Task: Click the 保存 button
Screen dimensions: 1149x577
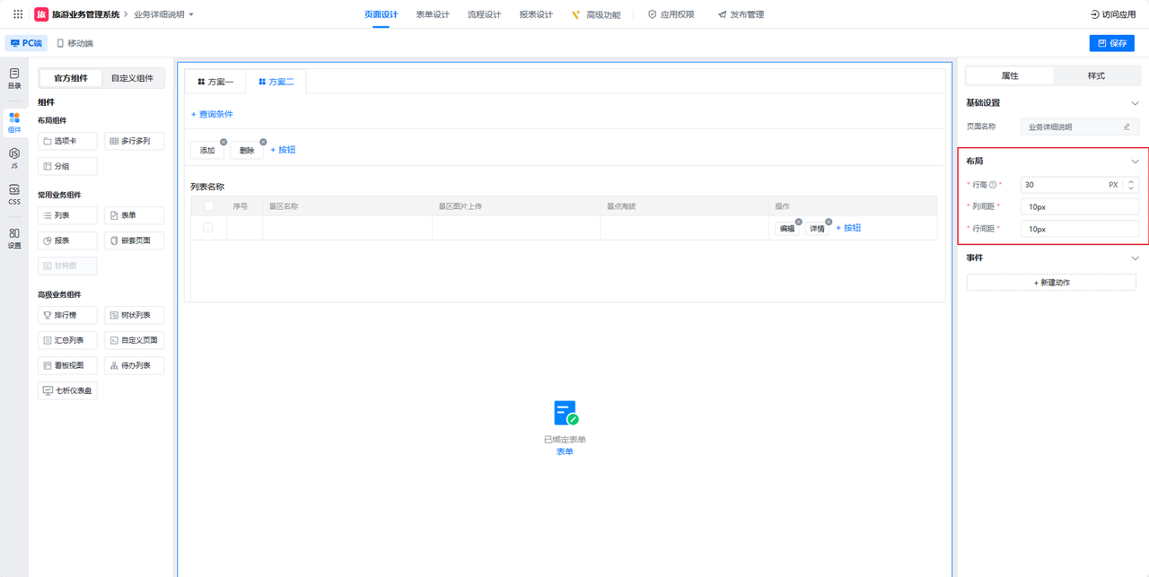Action: point(1111,43)
